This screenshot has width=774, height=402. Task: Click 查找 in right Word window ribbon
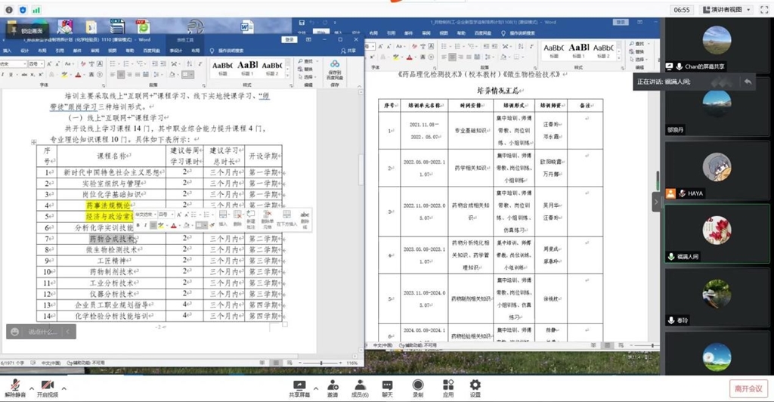(636, 45)
